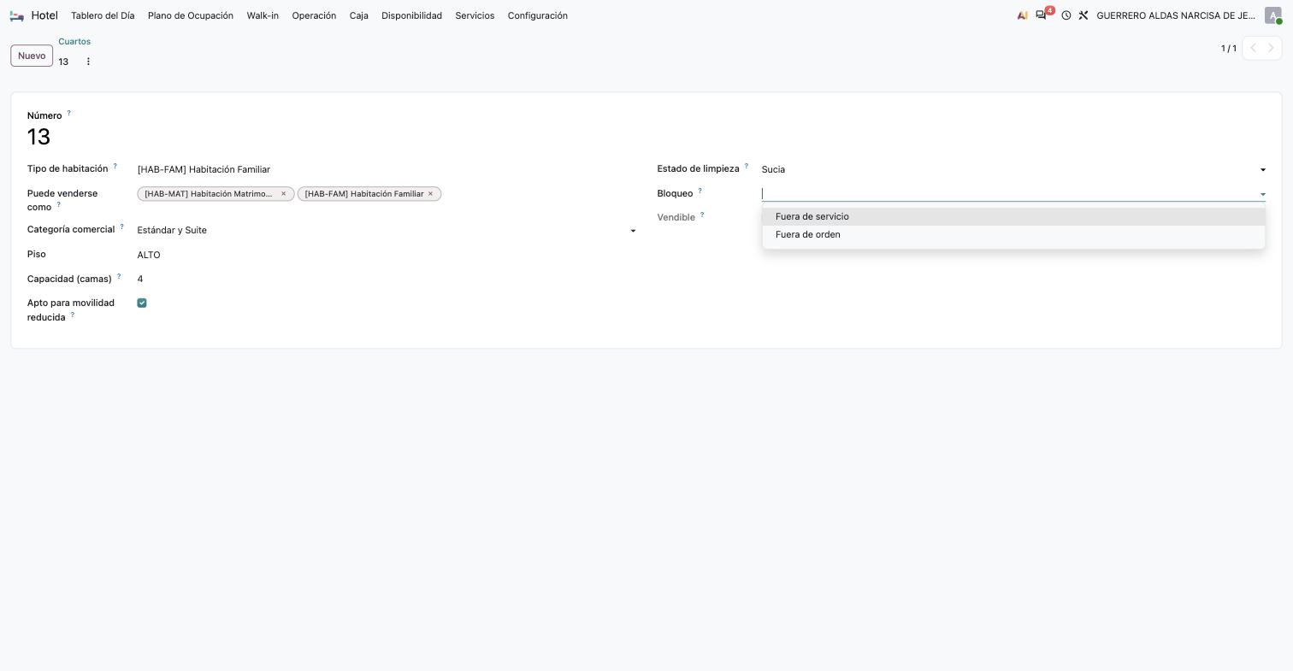The image size is (1293, 671).
Task: Select Fuera de orden option
Action: pos(1013,235)
